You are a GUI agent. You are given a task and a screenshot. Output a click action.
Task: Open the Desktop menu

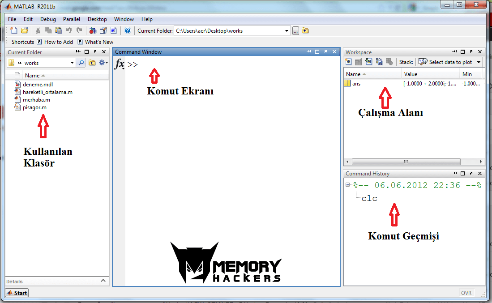tap(97, 19)
